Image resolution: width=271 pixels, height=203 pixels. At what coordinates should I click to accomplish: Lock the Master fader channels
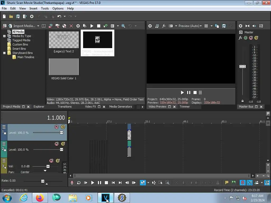pos(242,101)
